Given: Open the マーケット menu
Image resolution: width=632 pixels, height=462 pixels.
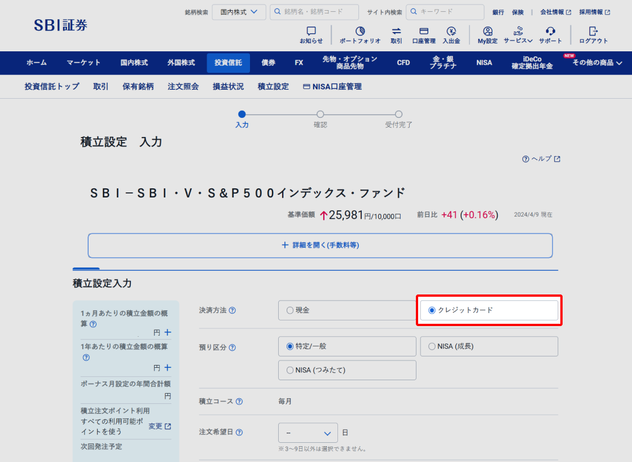Looking at the screenshot, I should pyautogui.click(x=84, y=63).
